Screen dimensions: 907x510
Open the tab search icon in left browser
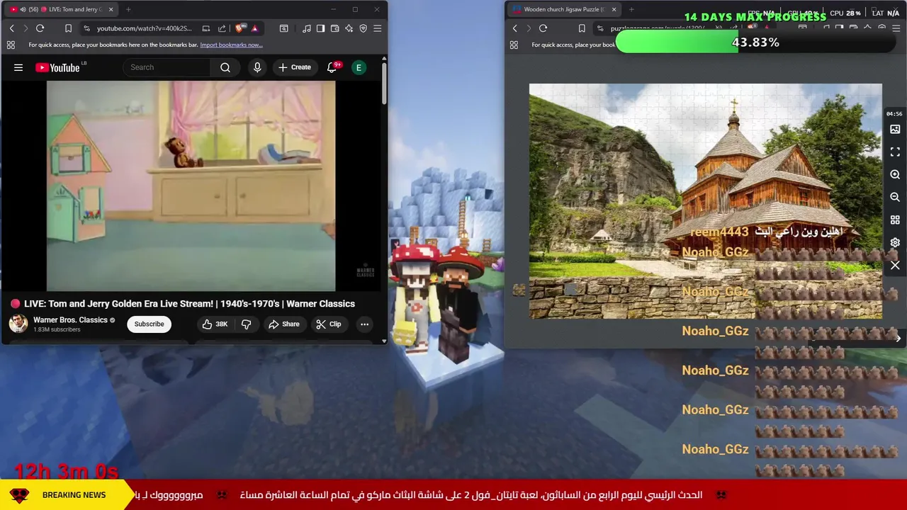[283, 28]
